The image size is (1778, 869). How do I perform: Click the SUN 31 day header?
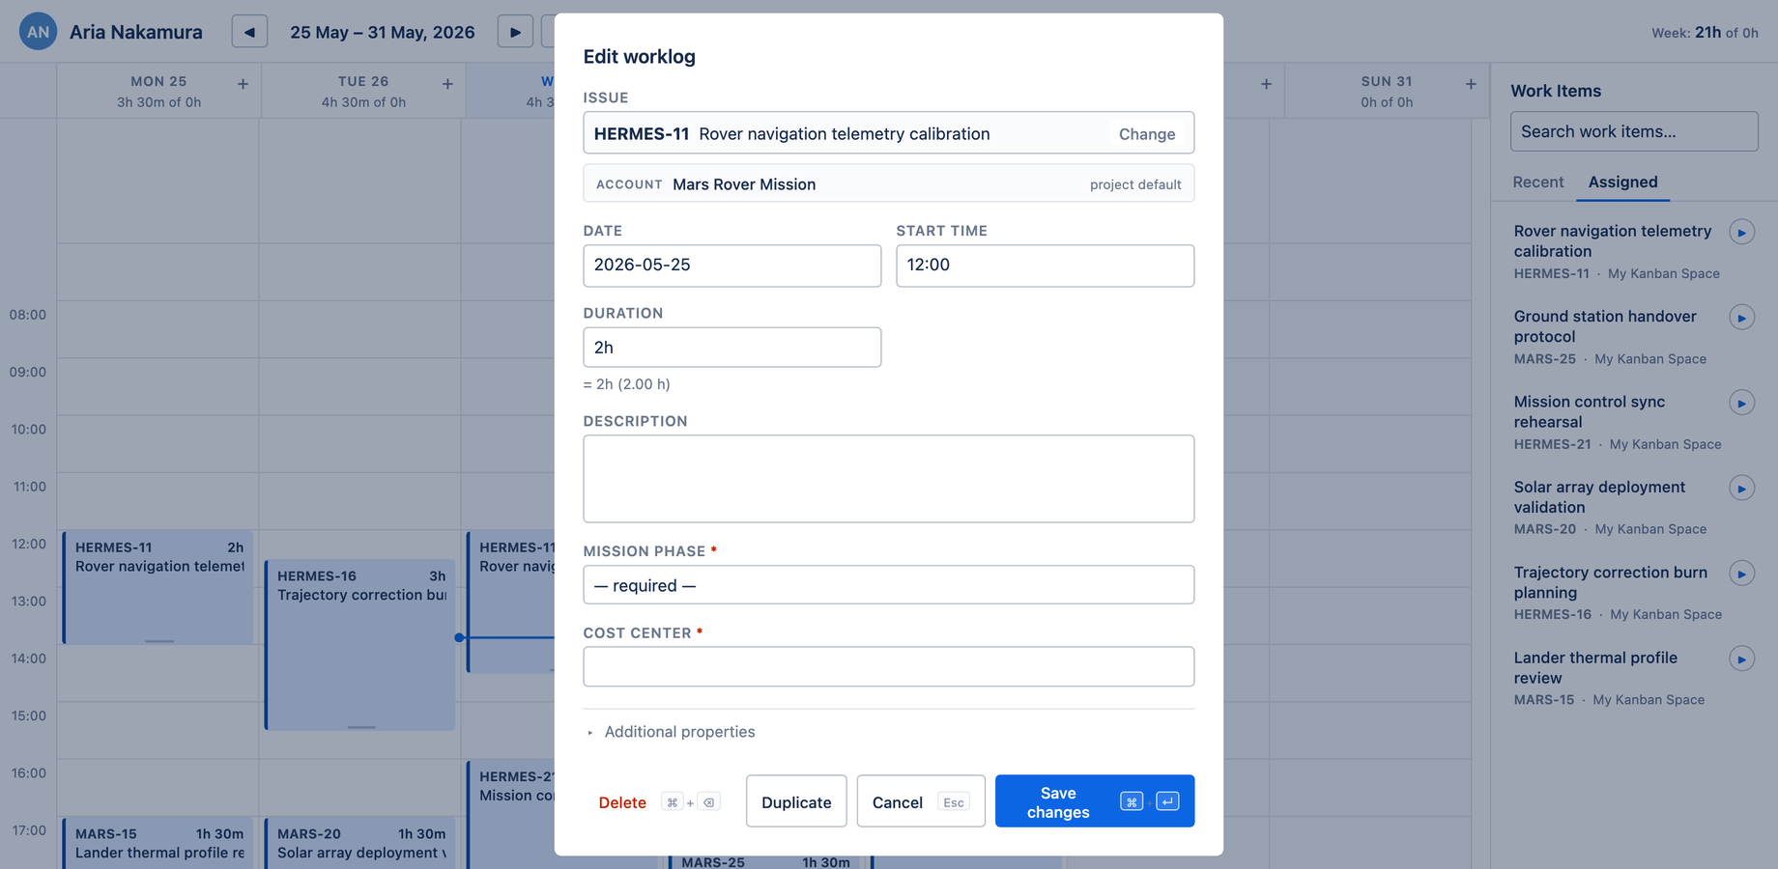[x=1387, y=91]
